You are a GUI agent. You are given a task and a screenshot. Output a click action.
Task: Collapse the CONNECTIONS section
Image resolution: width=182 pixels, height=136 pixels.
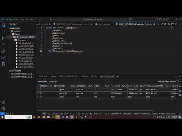click(x=8, y=28)
